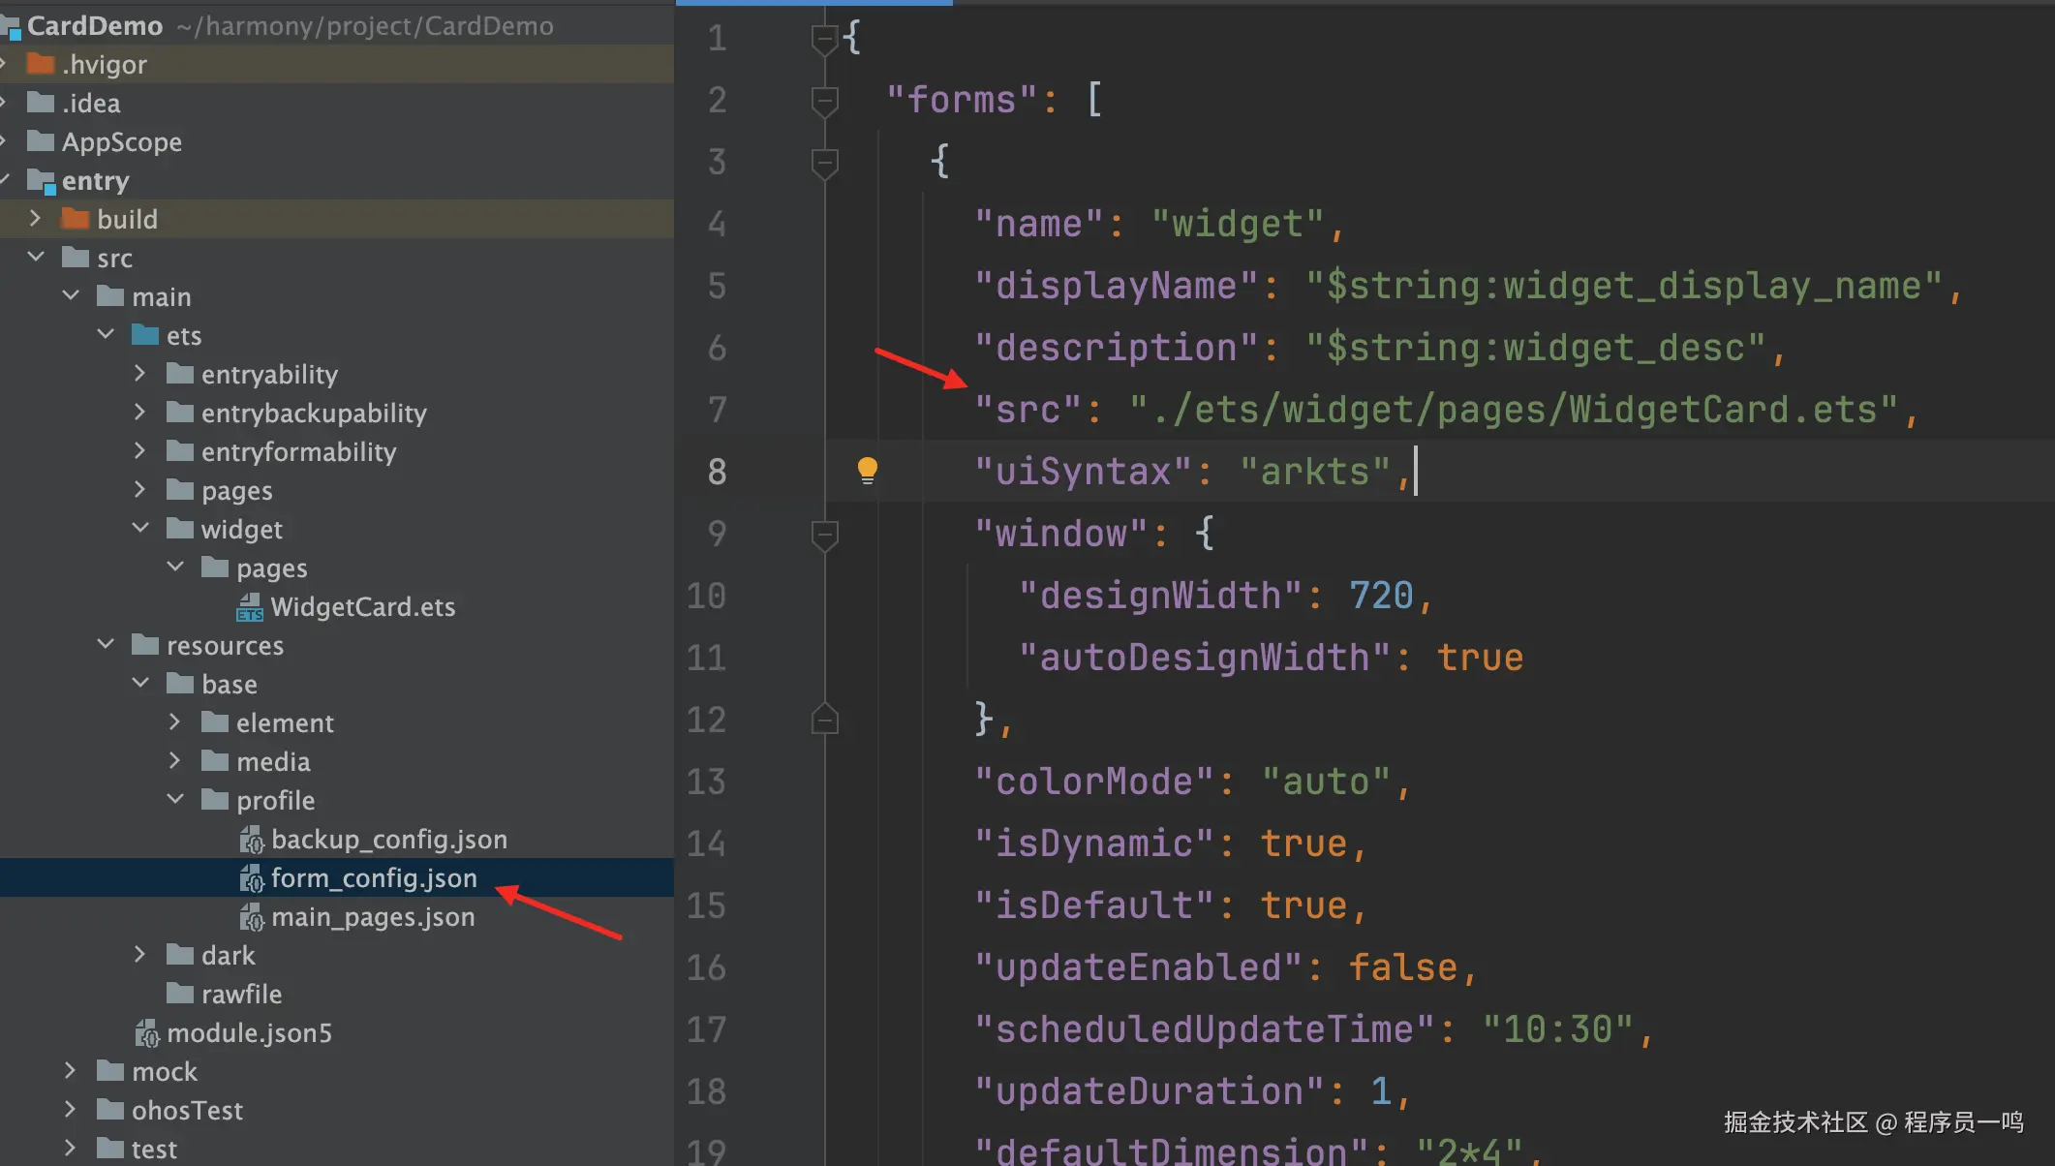Click the orange build folder icon
Viewport: 2055px width, 1166px height.
[x=76, y=219]
